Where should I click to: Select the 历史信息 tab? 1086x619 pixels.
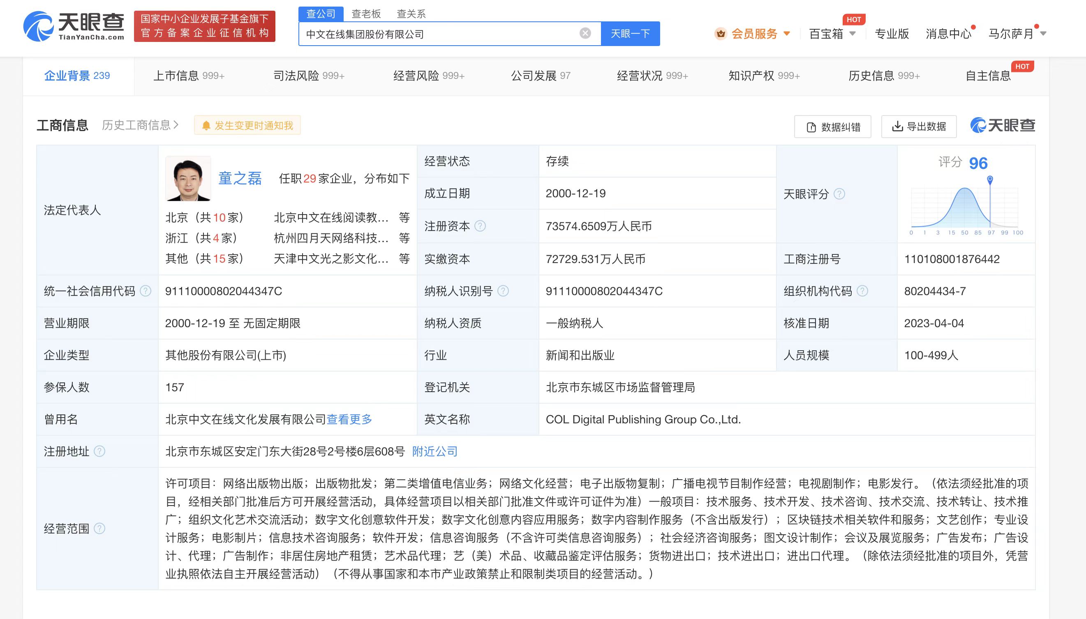tap(884, 76)
